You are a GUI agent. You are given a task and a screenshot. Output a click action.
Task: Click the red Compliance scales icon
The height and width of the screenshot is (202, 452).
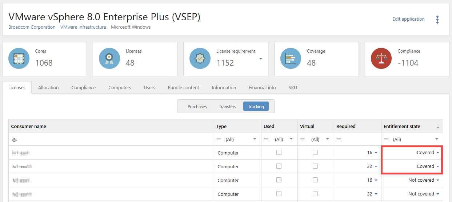[381, 58]
